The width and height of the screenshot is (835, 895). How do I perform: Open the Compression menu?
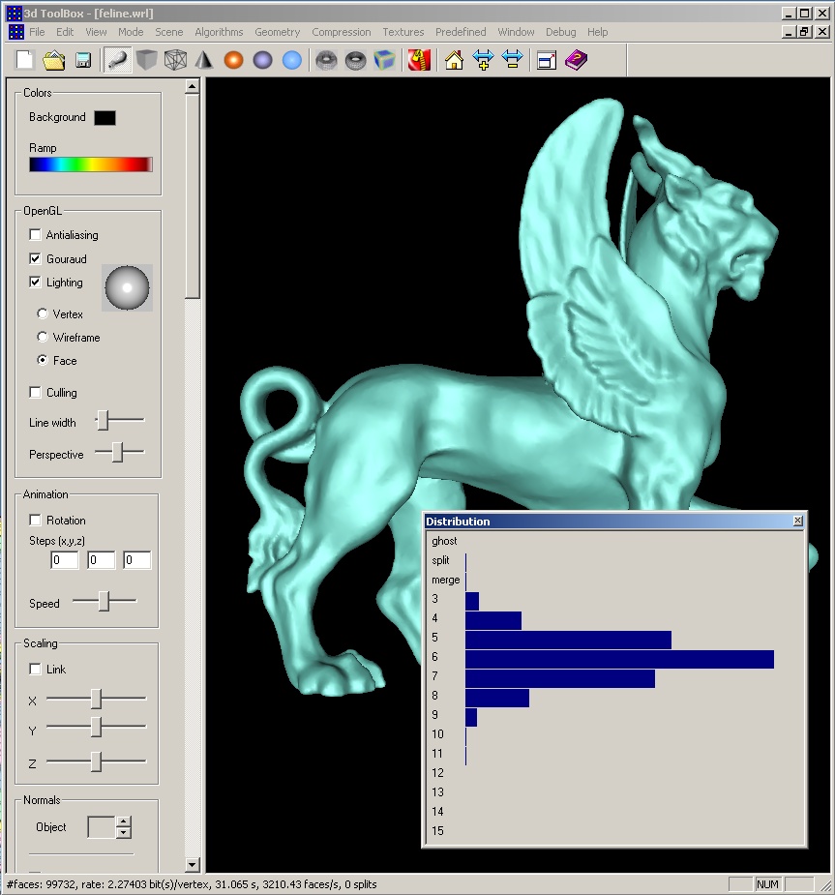pos(341,32)
